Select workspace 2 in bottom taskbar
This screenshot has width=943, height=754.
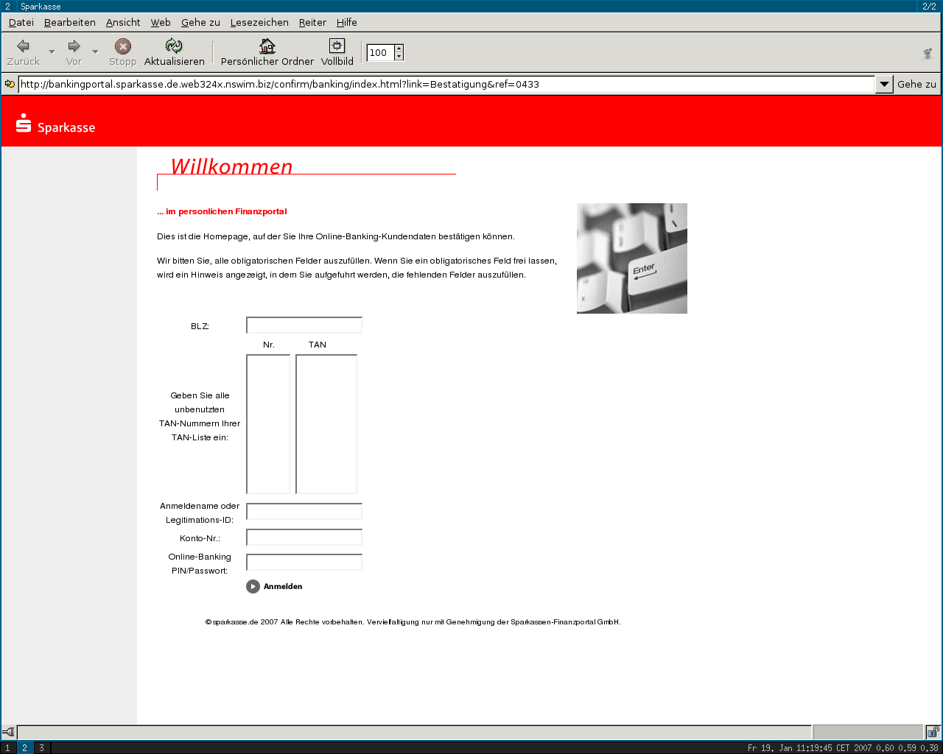pos(24,748)
